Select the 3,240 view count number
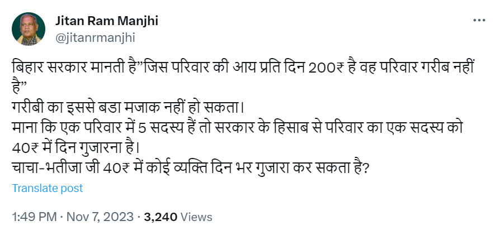 tap(160, 217)
